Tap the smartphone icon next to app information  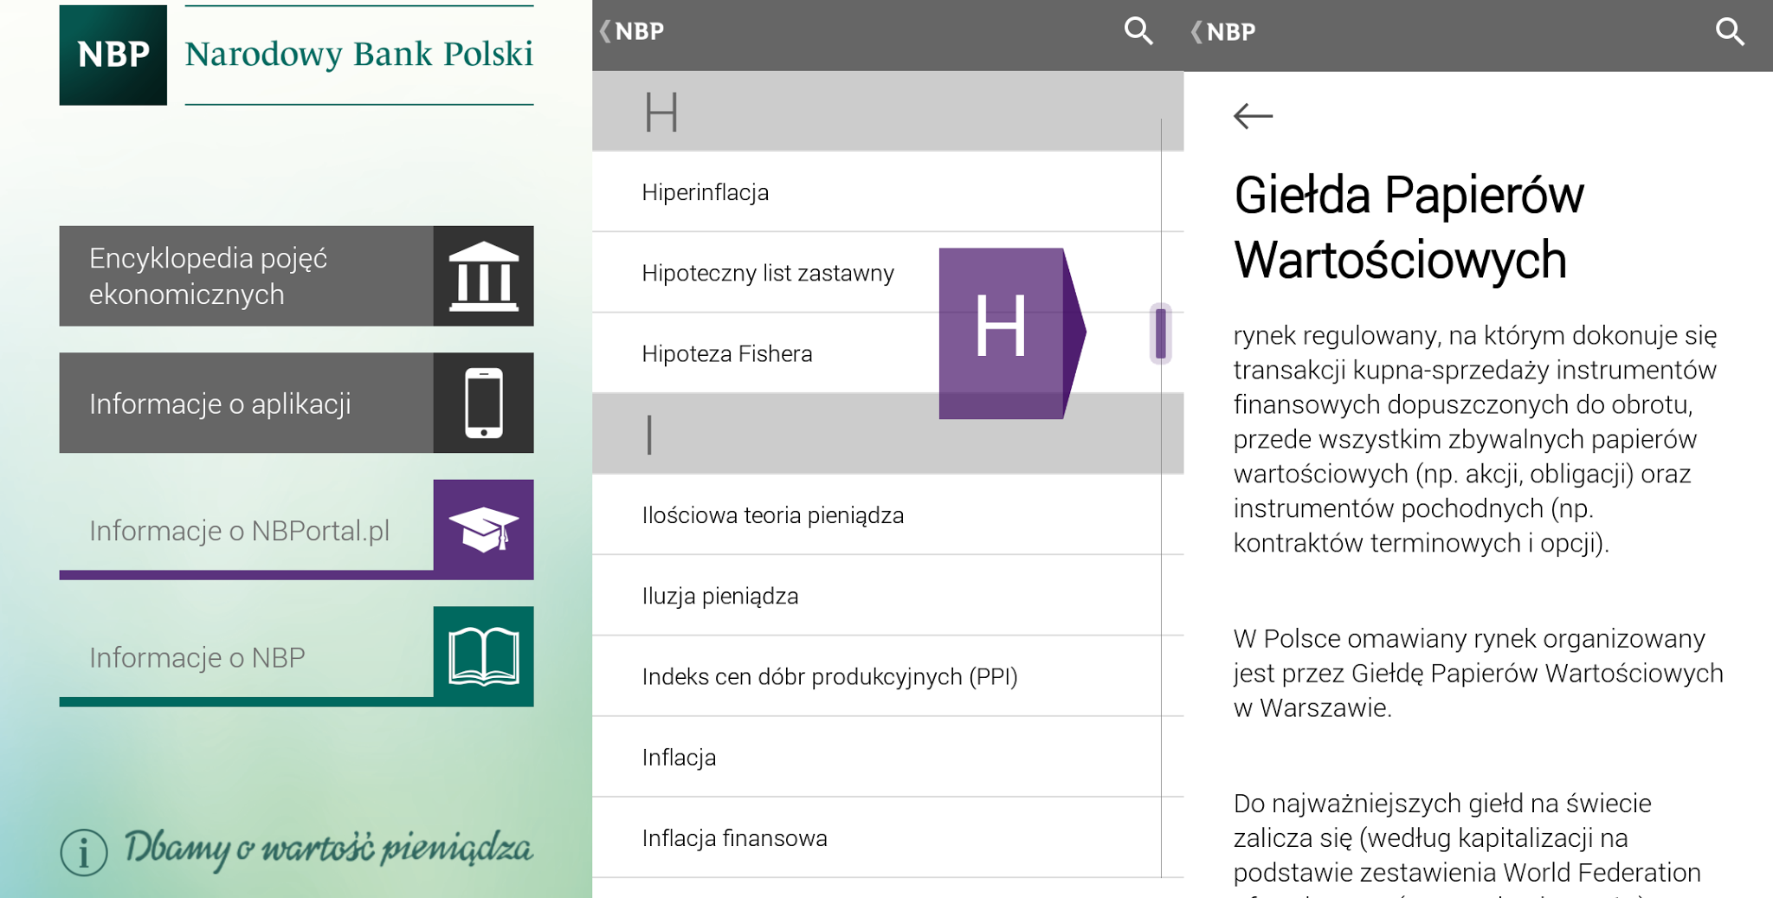(482, 403)
